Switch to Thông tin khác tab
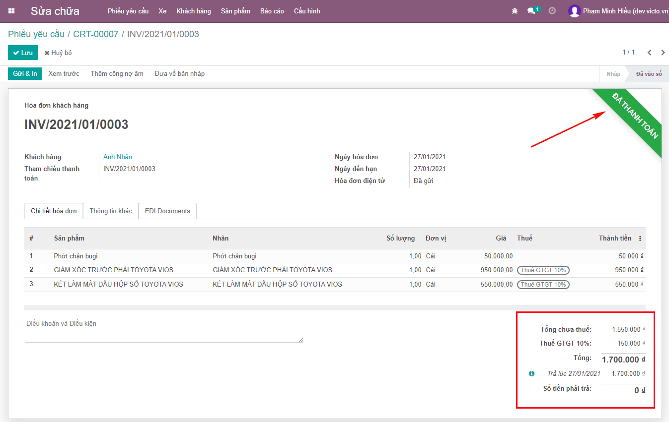Screen dimensions: 669x422 pos(111,211)
